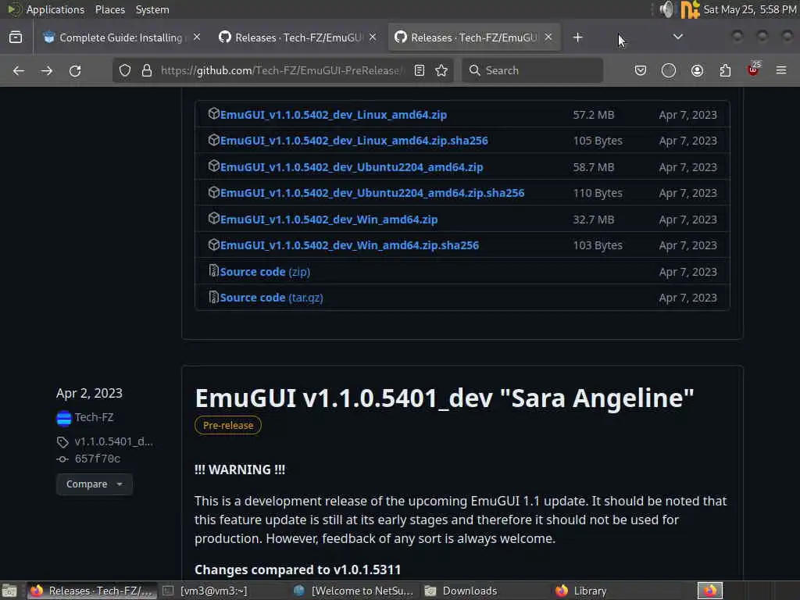The width and height of the screenshot is (800, 600).
Task: List all tabs dropdown arrow
Action: tap(678, 37)
